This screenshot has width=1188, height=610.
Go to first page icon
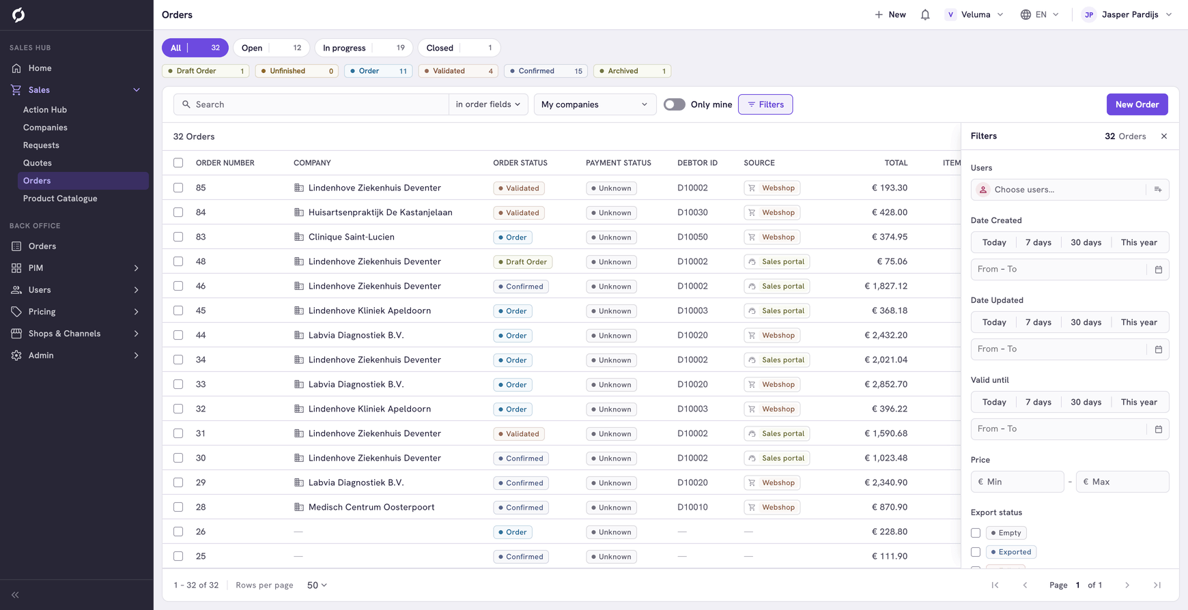tap(995, 585)
